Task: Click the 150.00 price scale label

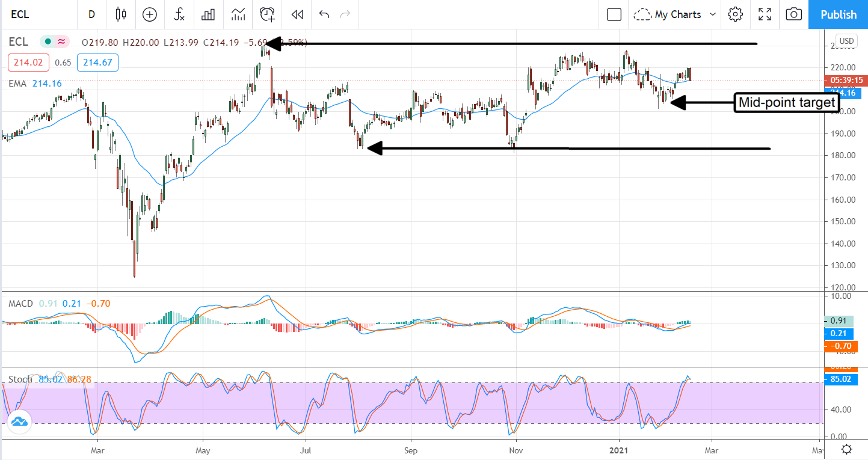Action: [x=842, y=221]
